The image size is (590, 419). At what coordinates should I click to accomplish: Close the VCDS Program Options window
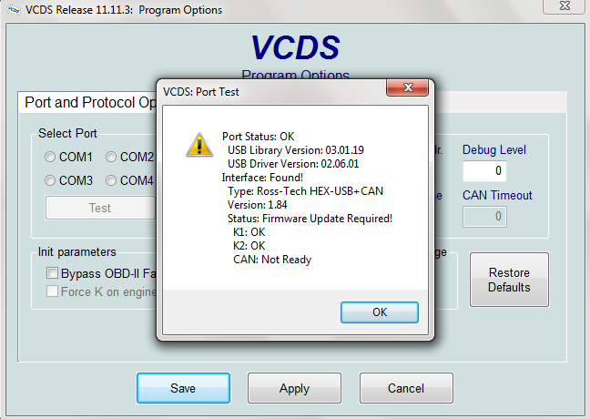pos(564,8)
